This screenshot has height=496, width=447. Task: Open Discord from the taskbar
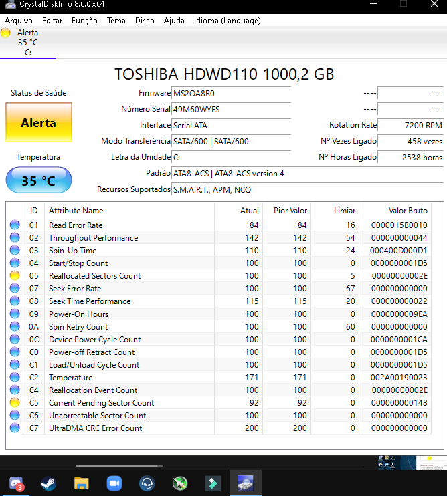point(16,483)
